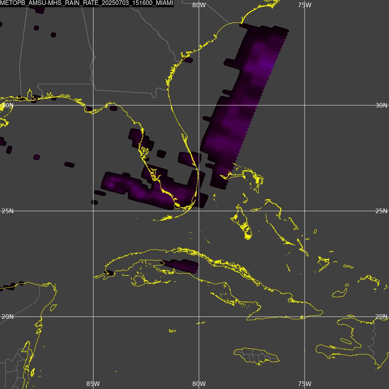Viewport: 389px width, 389px height.
Task: Click the rain patch over central Cuba
Action: tap(180, 266)
